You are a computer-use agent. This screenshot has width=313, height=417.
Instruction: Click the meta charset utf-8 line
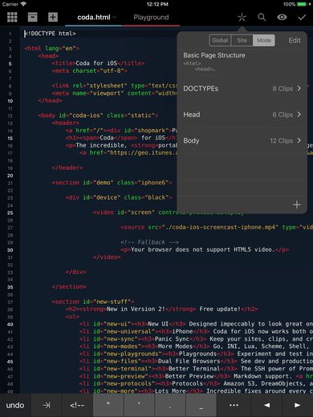tap(89, 71)
